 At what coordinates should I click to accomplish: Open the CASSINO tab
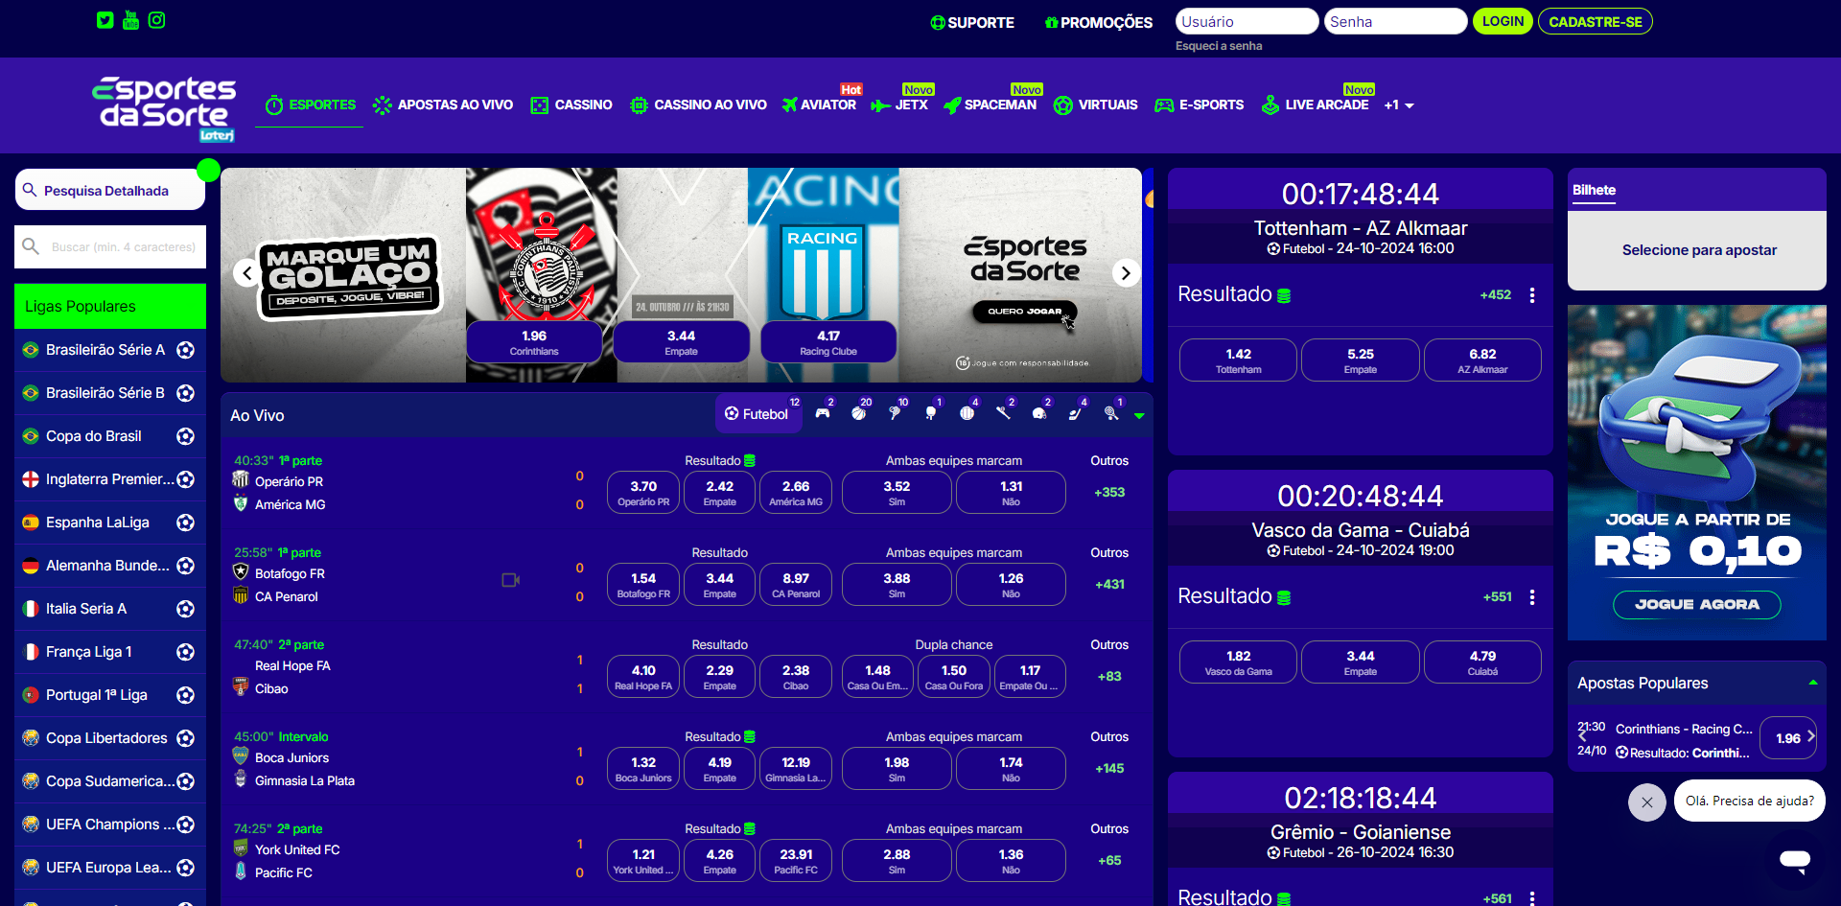click(x=571, y=105)
